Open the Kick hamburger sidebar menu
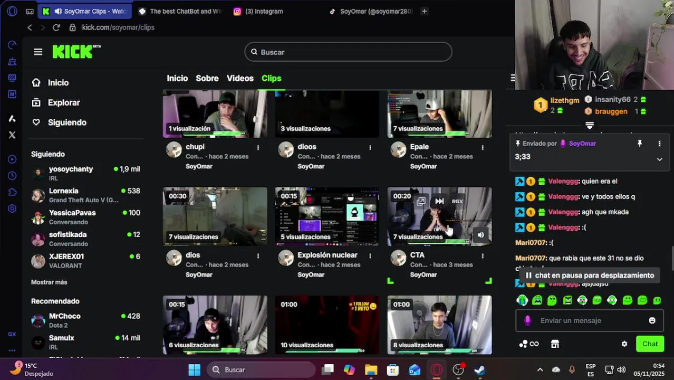Screen dimensions: 674x380 (x=38, y=52)
